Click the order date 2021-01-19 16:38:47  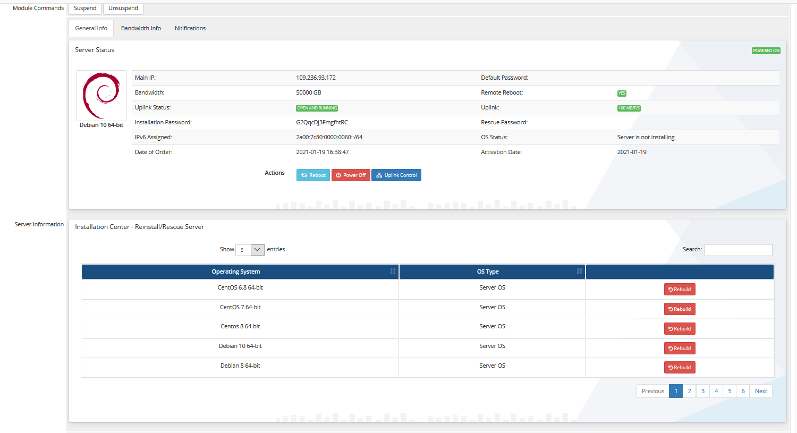click(323, 152)
